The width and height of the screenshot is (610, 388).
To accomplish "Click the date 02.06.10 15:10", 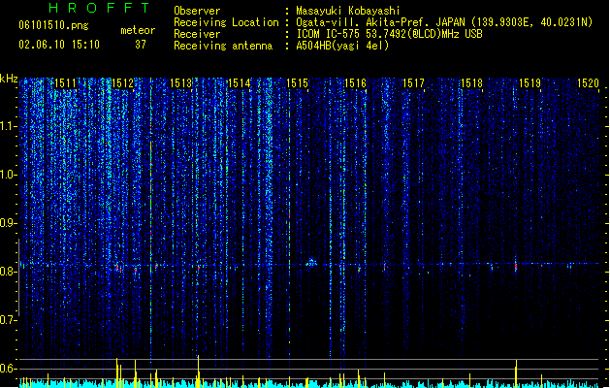I will (59, 45).
